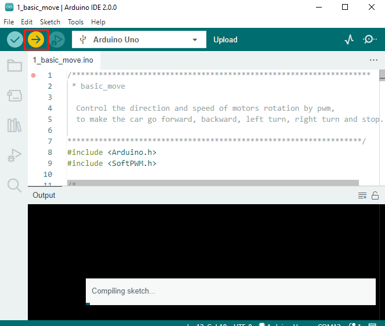The image size is (385, 326).
Task: Click the basic_move comment text
Action: coord(103,86)
